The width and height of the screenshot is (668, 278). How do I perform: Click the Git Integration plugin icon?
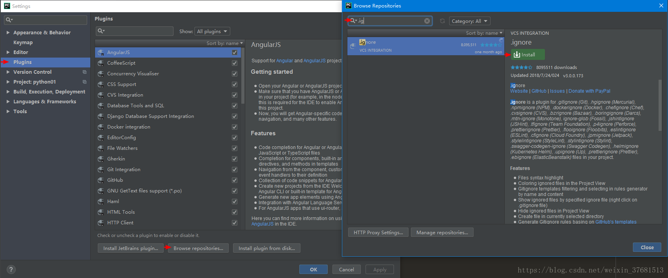click(101, 170)
